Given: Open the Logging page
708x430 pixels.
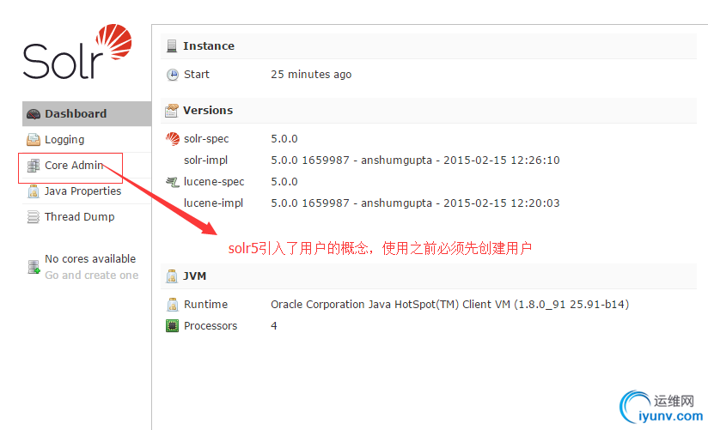Looking at the screenshot, I should (64, 139).
